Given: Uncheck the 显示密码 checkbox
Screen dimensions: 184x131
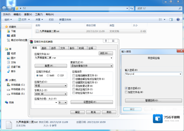Looking at the screenshot, I should pos(126,88).
